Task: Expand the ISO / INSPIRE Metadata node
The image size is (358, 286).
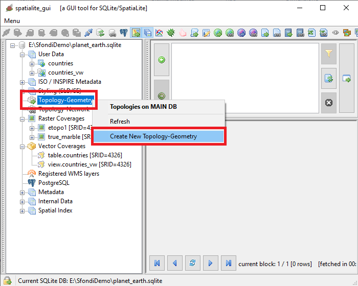Action: 22,82
